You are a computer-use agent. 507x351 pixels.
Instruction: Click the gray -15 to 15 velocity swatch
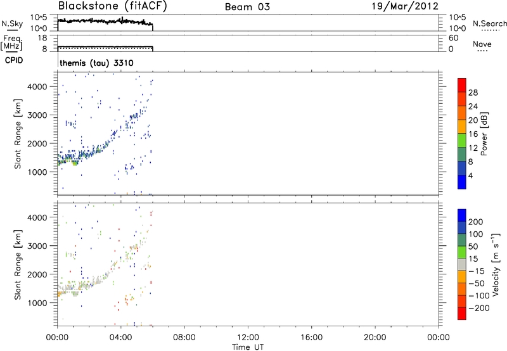click(x=462, y=264)
